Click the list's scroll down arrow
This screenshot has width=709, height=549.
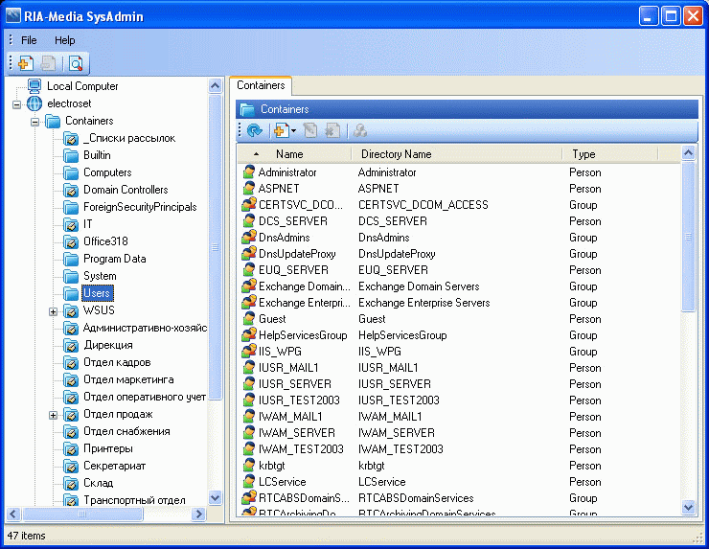(x=688, y=507)
